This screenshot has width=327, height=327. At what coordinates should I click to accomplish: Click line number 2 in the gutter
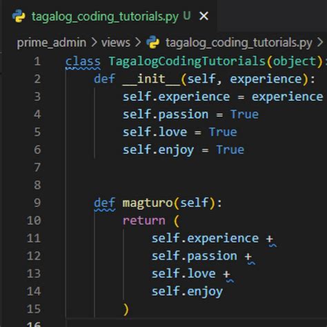click(x=37, y=79)
